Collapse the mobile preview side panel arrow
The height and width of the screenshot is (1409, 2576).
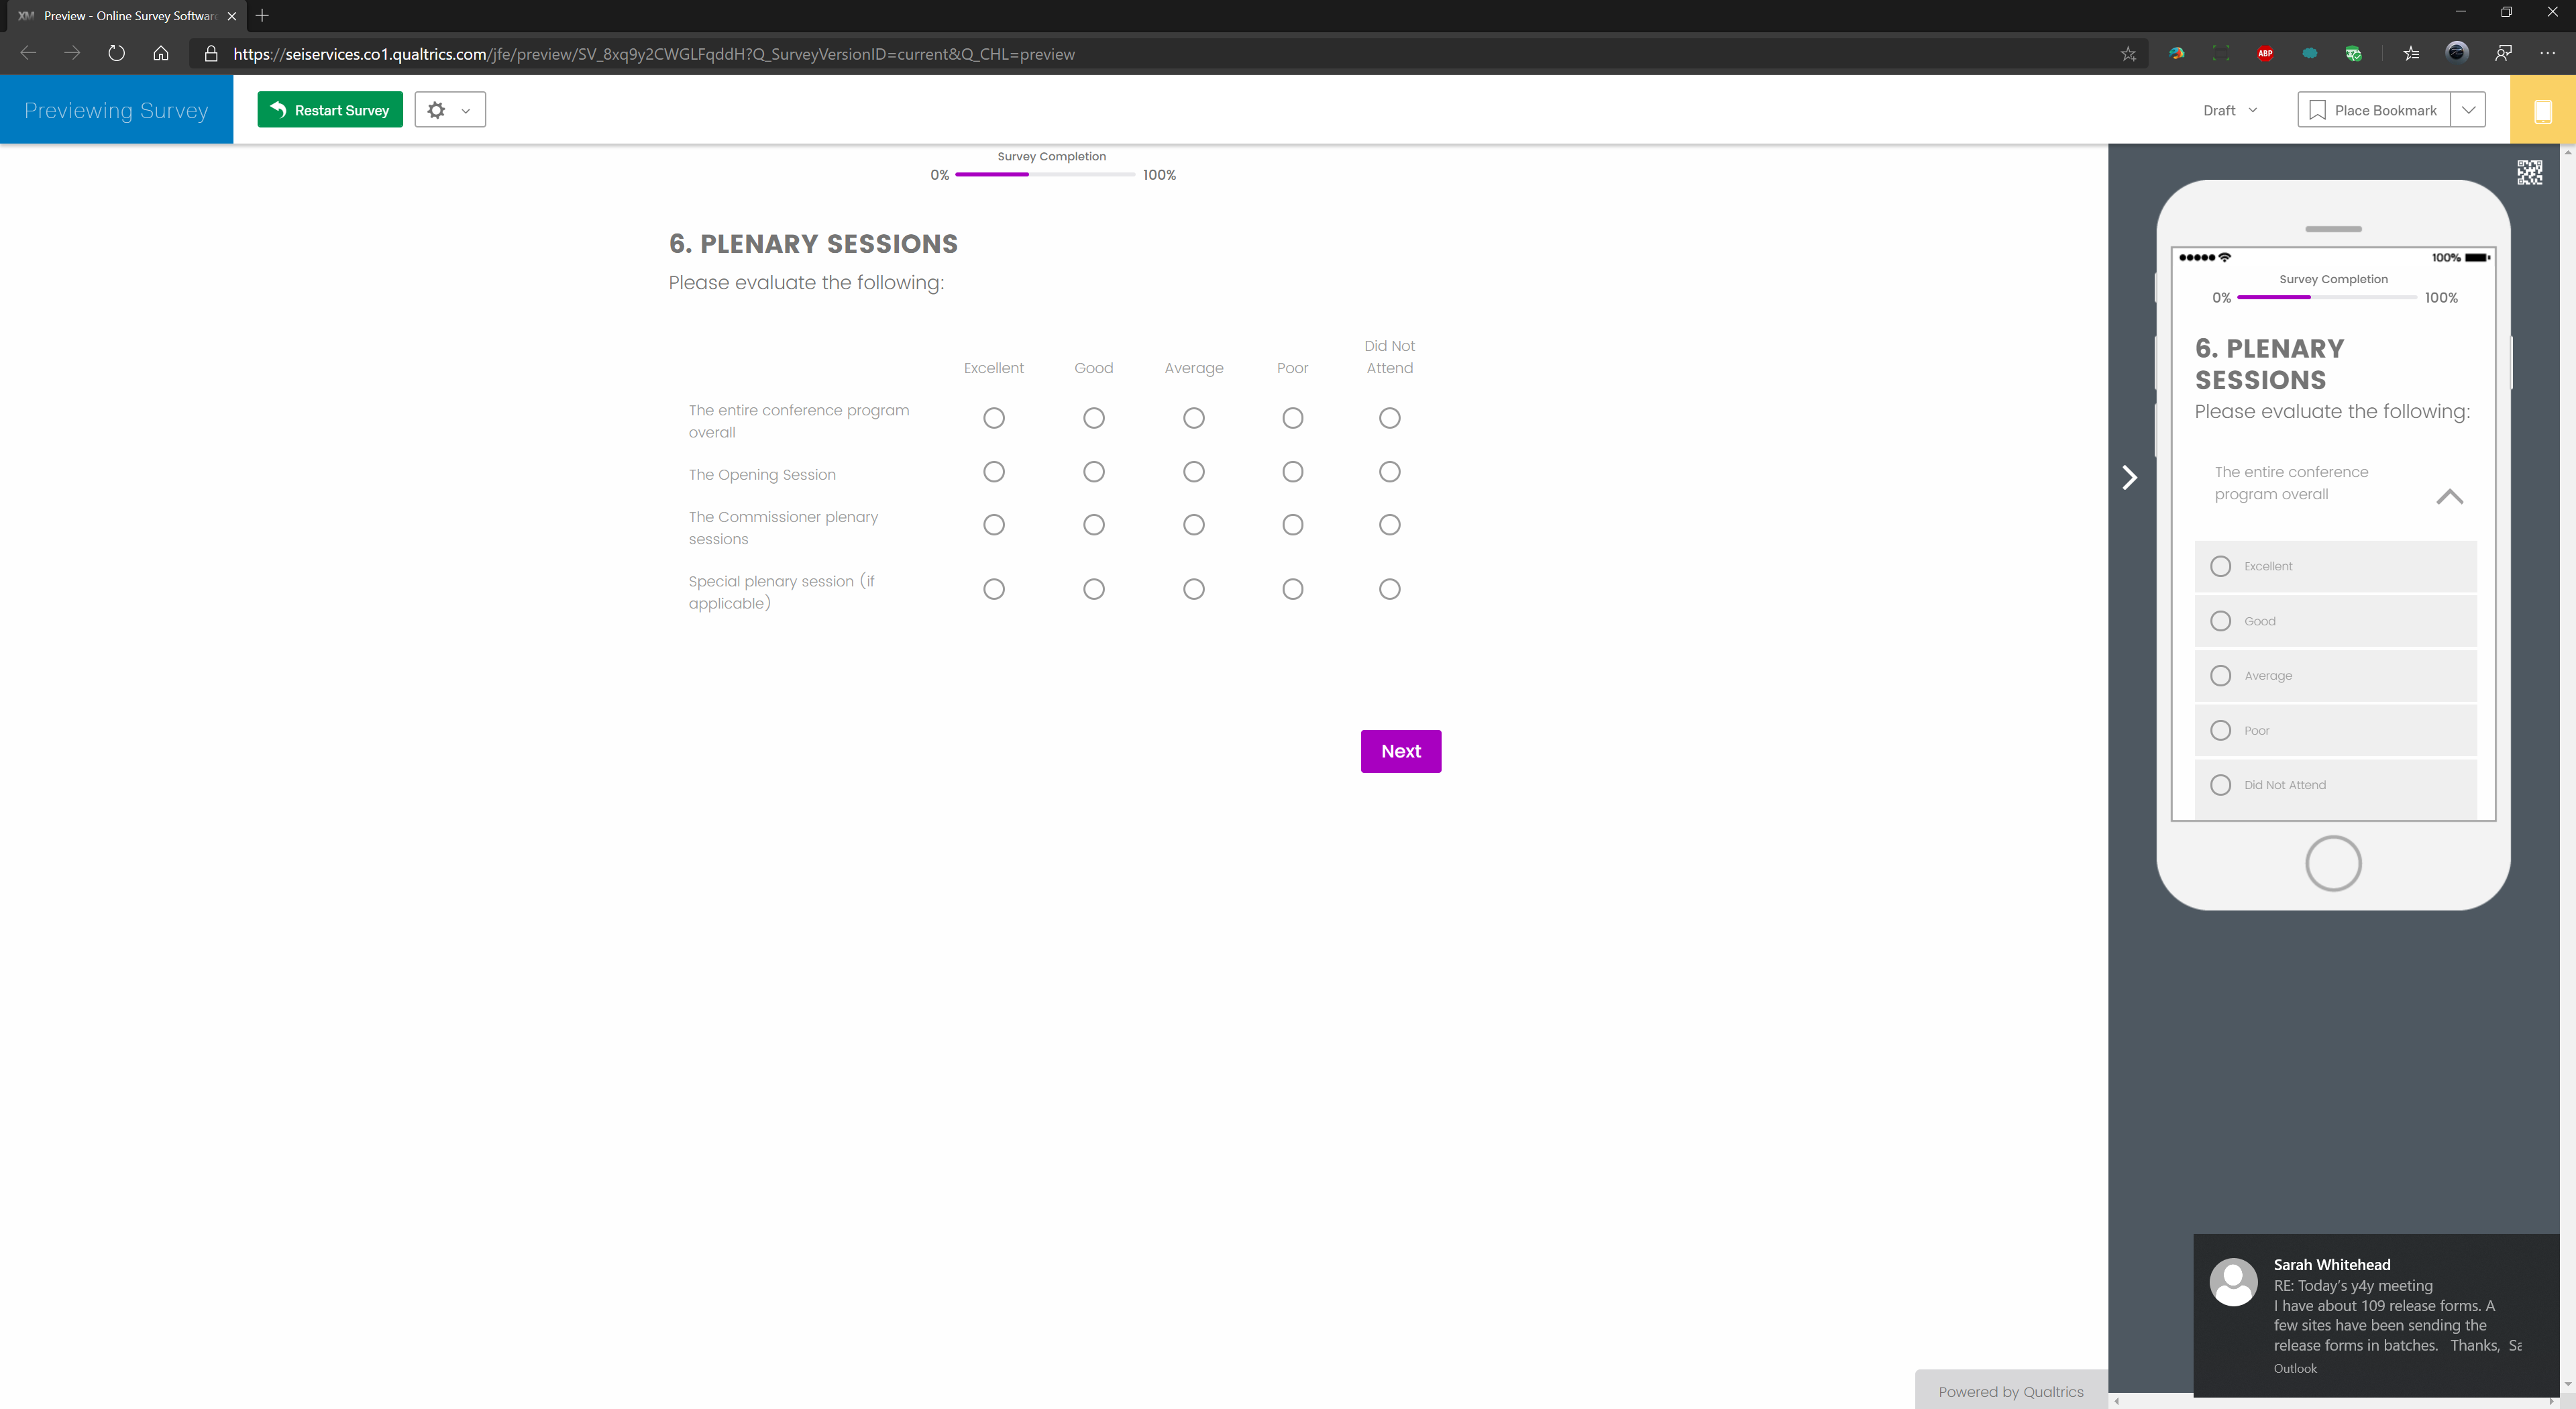[x=2130, y=478]
